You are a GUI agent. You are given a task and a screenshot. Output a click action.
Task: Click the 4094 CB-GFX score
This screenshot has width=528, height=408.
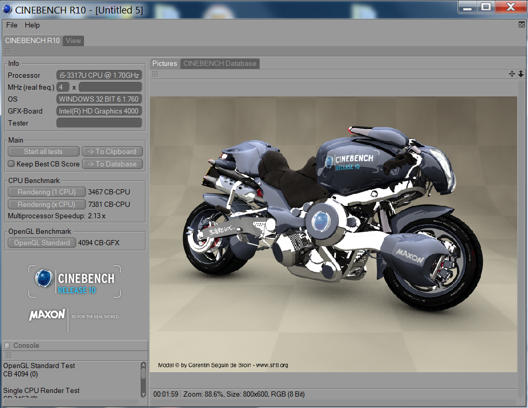pyautogui.click(x=98, y=243)
